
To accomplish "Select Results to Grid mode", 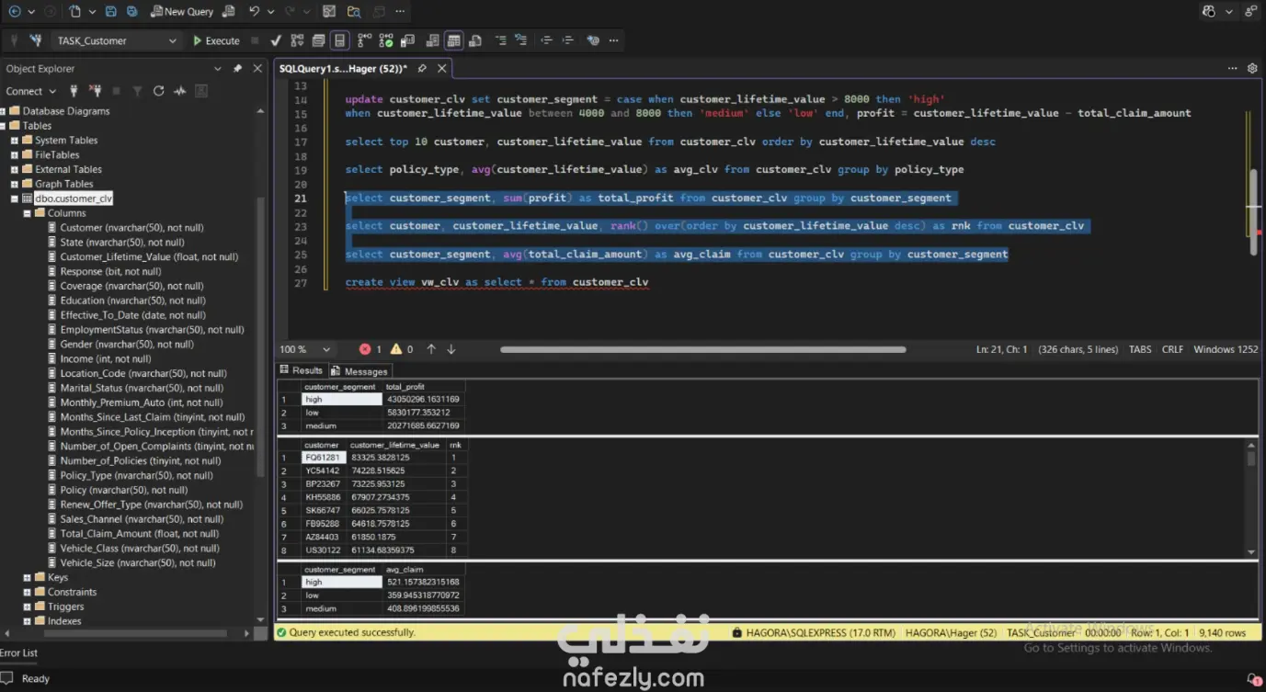I will [453, 40].
